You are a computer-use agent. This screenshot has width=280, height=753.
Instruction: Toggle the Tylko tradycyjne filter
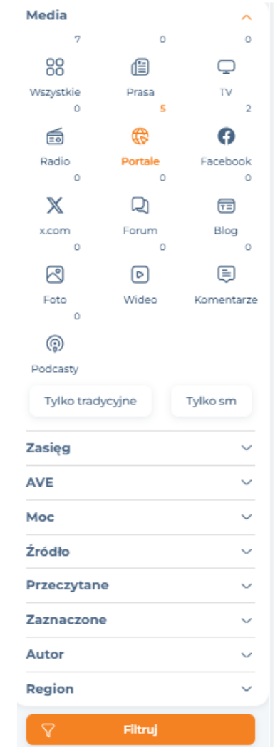tap(90, 401)
